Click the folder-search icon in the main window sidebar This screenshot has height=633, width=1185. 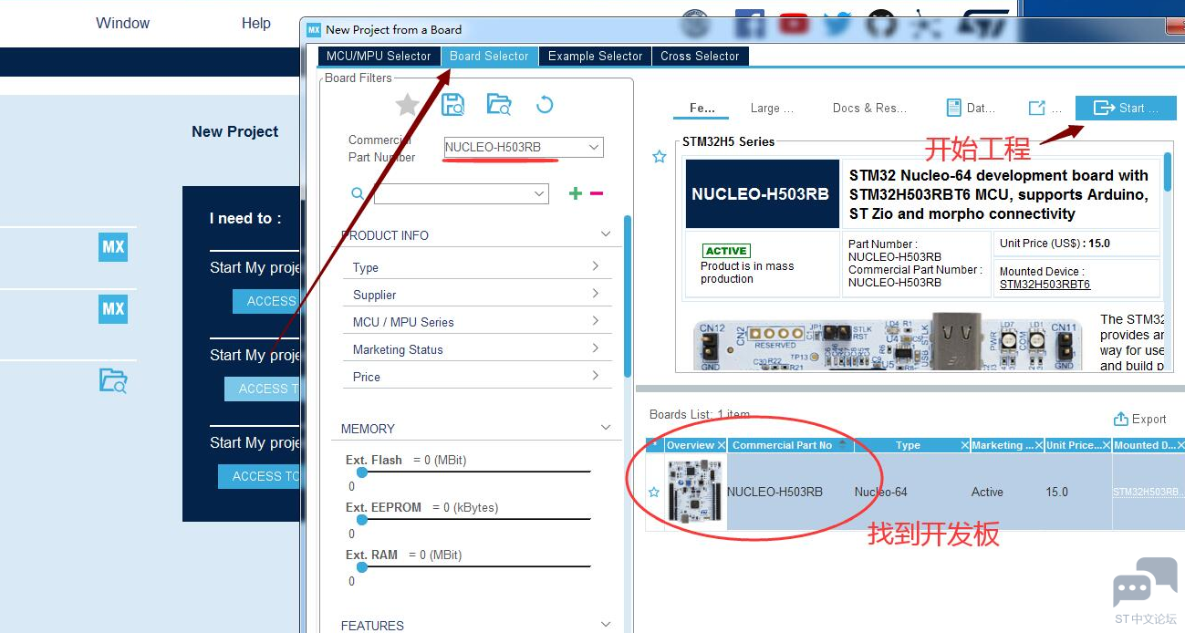point(113,379)
